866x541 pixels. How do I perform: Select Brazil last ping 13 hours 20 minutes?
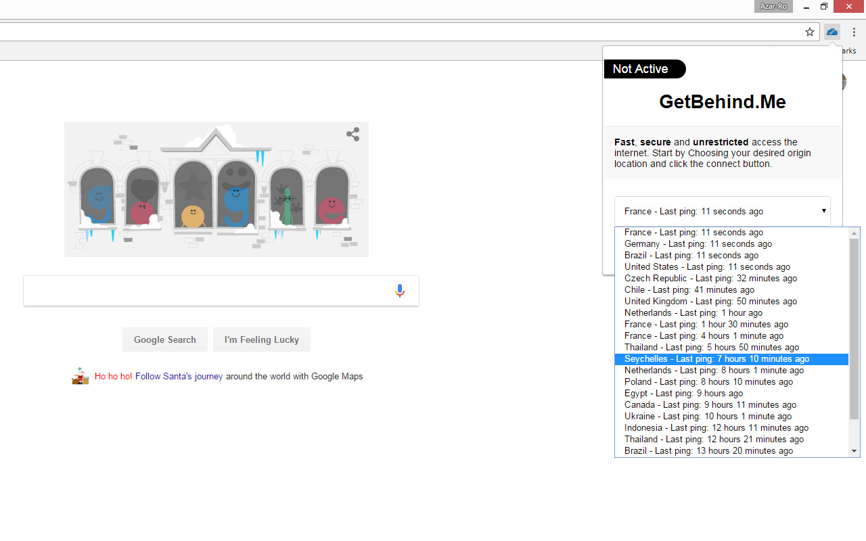(731, 450)
